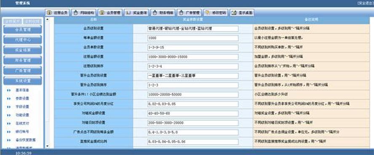Image resolution: width=374 pixels, height=155 pixels.
Task: Click the 每单金额设置 input containing 1000
Action: pos(193,38)
